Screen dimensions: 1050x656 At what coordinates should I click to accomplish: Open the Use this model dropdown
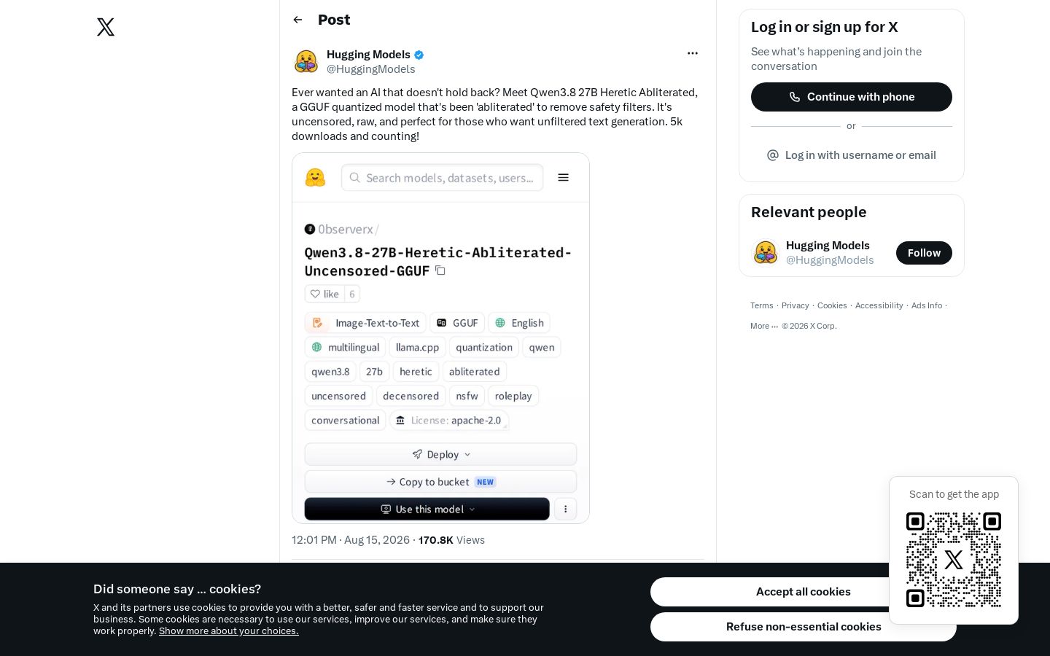click(427, 509)
